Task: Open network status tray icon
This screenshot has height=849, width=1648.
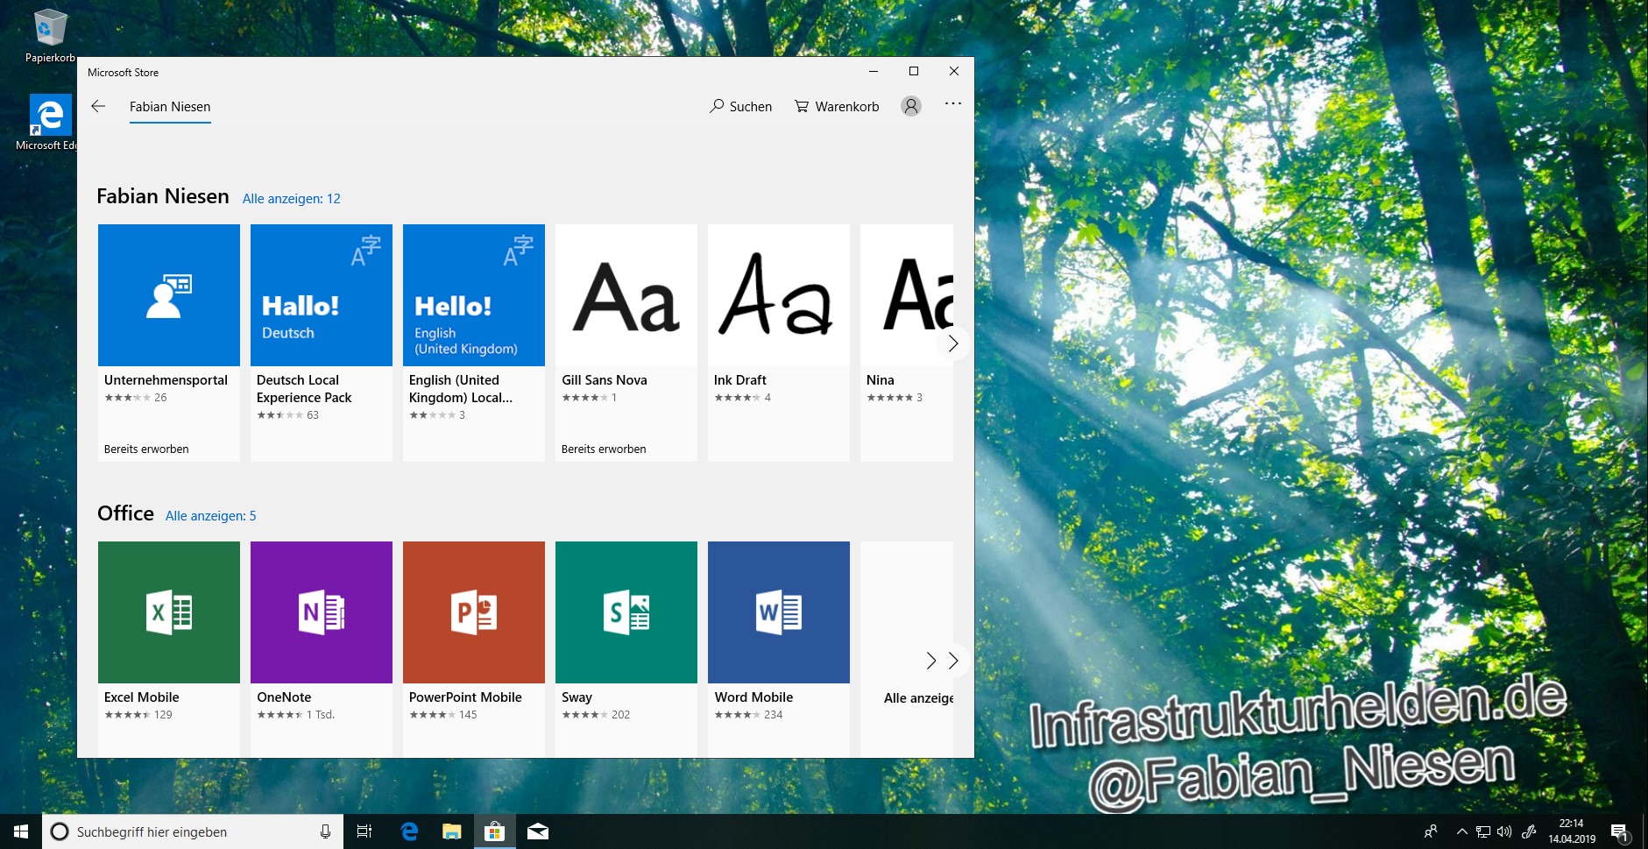Action: click(x=1483, y=831)
